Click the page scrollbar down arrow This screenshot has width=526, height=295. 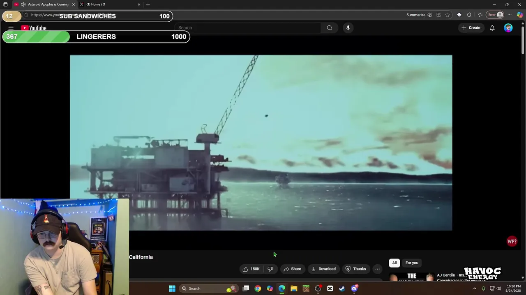(523, 277)
